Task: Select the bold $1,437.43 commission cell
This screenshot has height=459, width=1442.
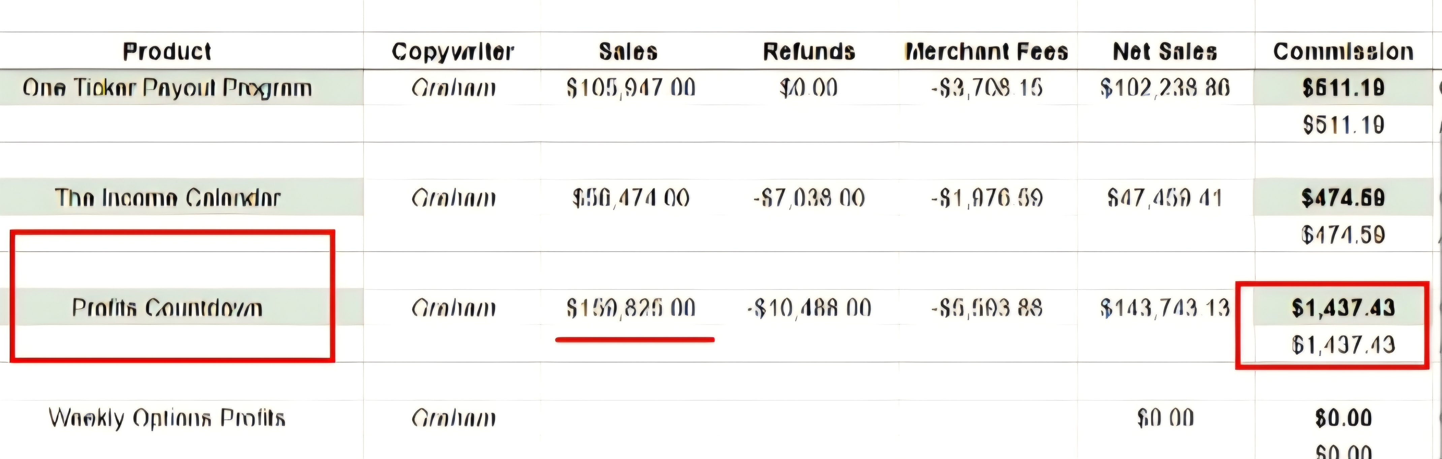Action: coord(1343,308)
